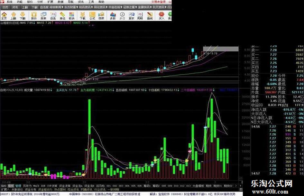304x196 pixels.
Task: Open the 帮助 menu
Action: point(101,2)
